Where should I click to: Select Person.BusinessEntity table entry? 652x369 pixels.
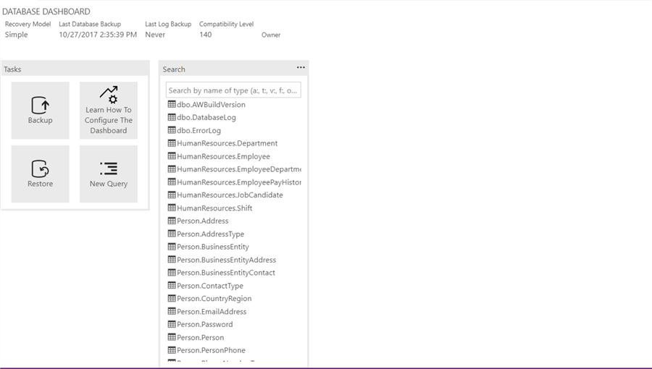[213, 247]
